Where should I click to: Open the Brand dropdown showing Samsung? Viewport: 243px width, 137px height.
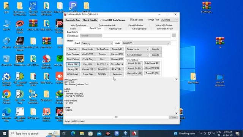coord(97,43)
